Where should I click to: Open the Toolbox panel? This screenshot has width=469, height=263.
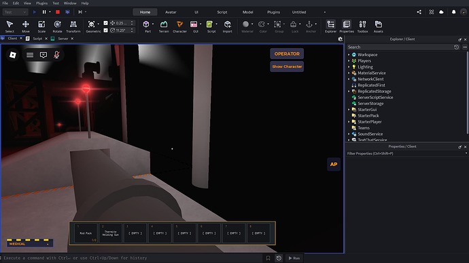pos(362,26)
